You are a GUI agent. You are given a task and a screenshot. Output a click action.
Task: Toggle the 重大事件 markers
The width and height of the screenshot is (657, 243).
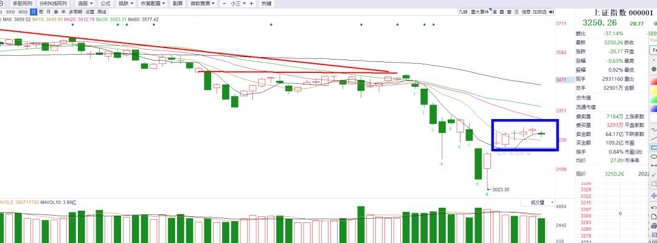tap(480, 12)
